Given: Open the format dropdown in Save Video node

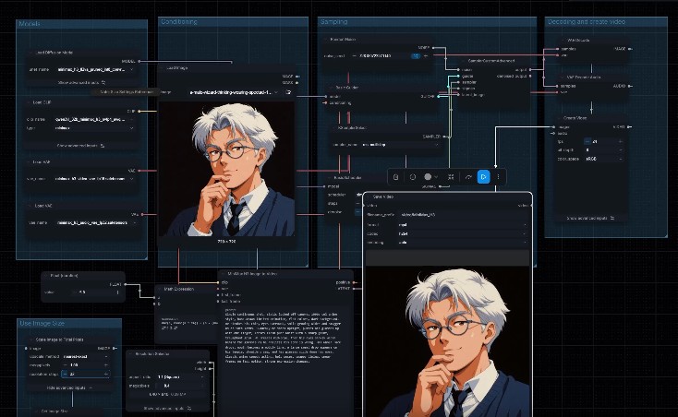Looking at the screenshot, I should coord(462,225).
